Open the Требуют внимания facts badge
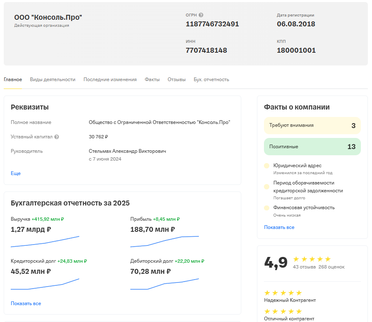 tap(312, 125)
